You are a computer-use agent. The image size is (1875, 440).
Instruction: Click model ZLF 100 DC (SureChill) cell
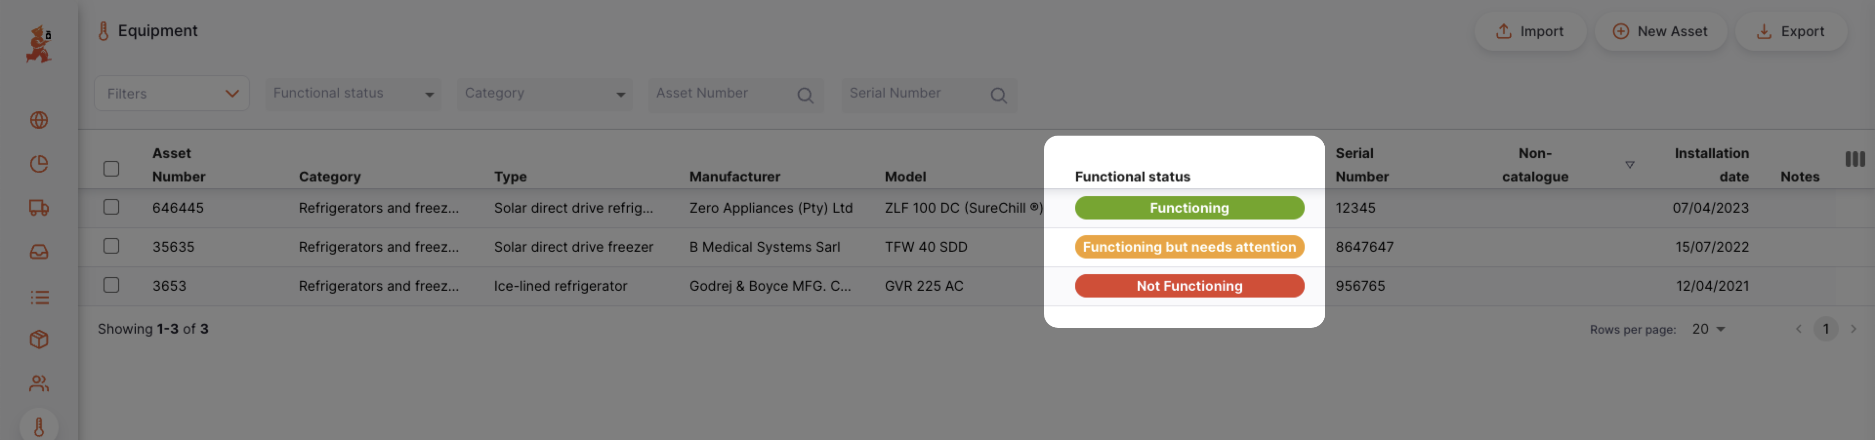[964, 208]
